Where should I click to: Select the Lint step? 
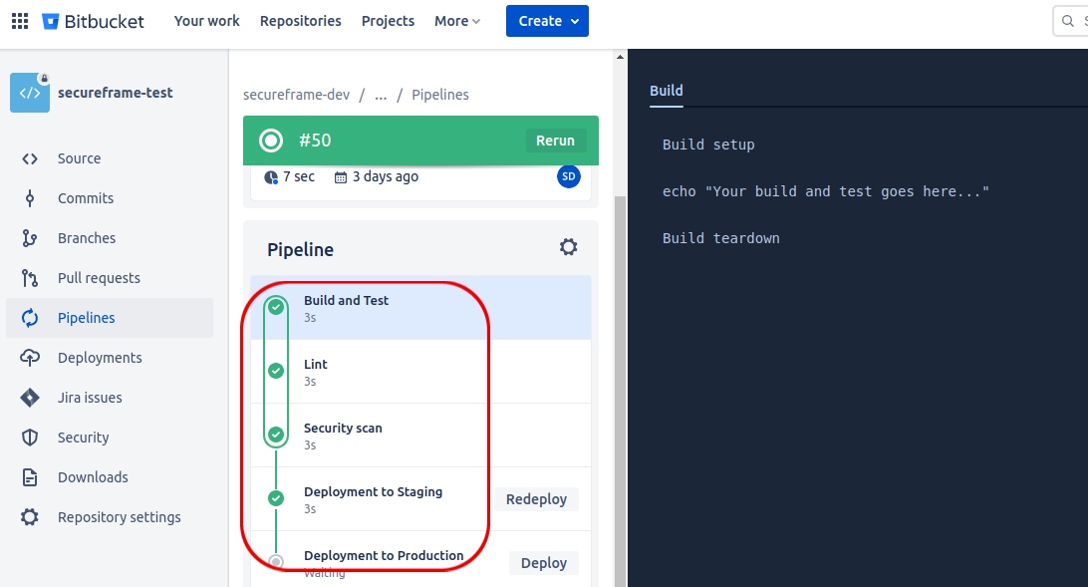[x=420, y=372]
